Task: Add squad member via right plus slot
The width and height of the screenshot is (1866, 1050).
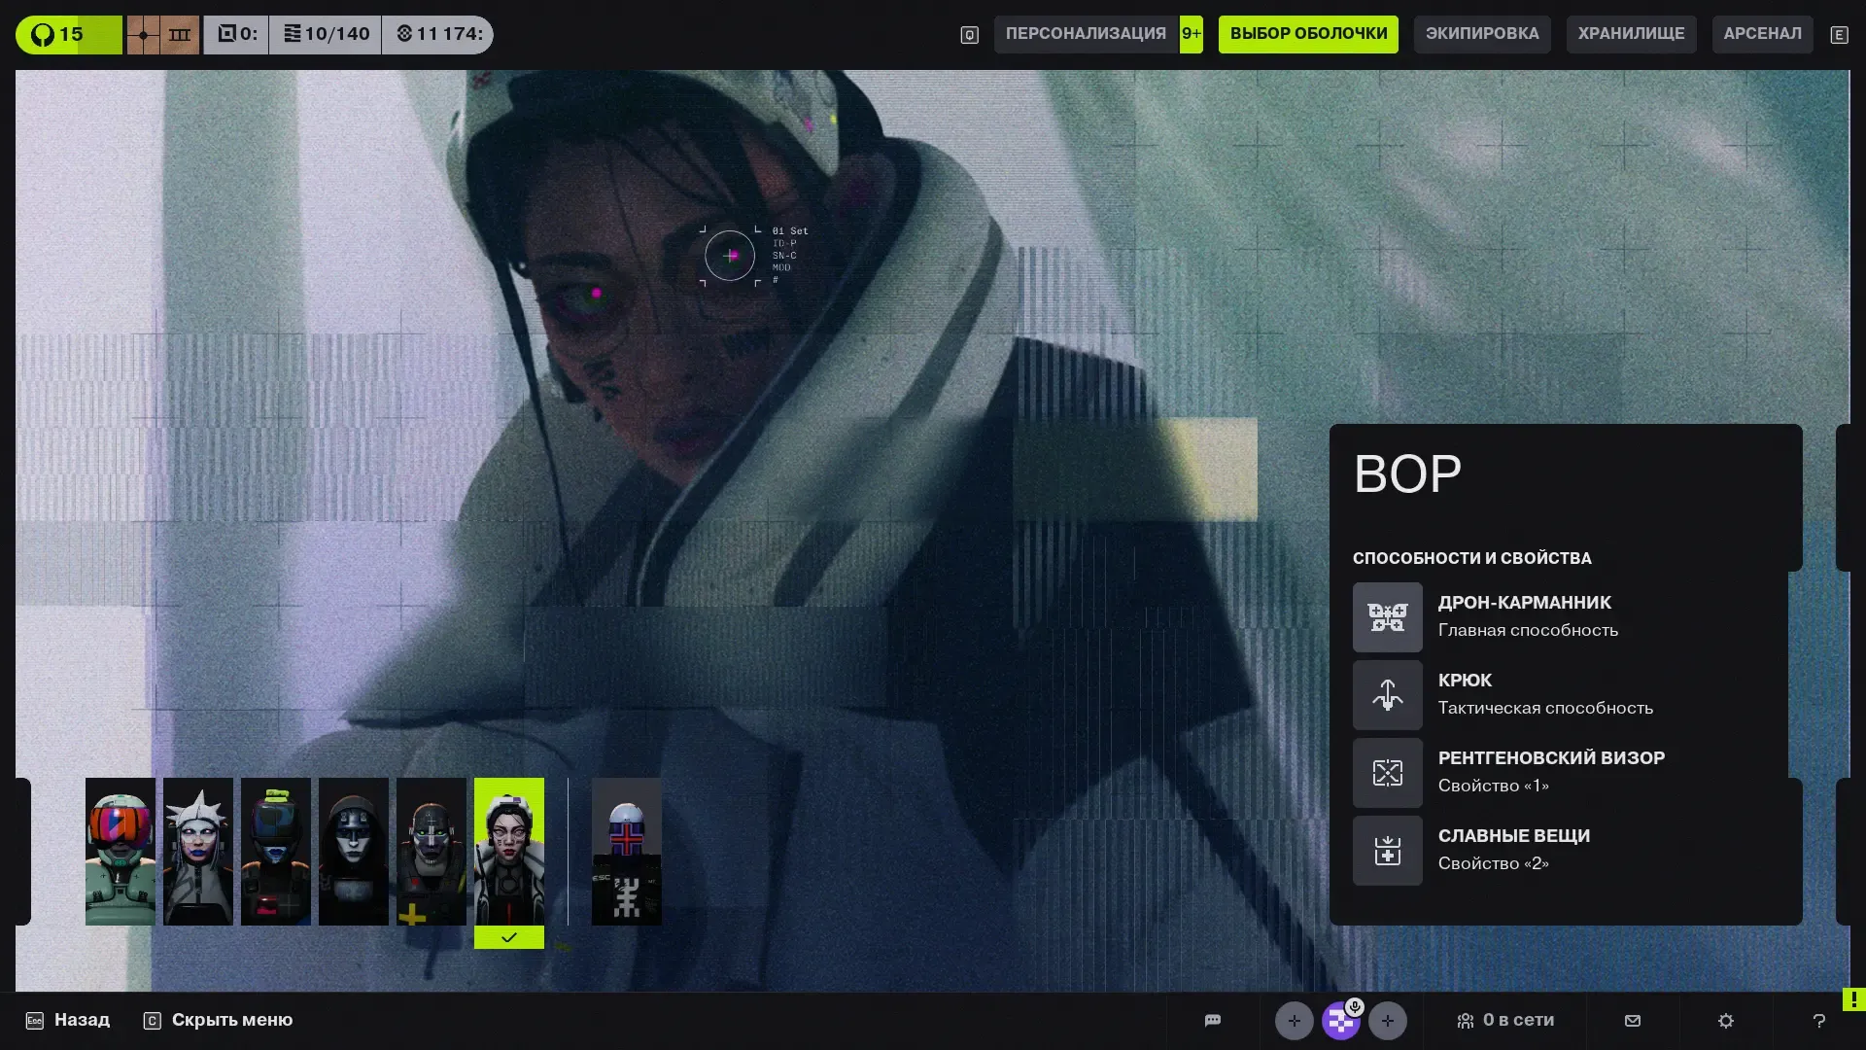Action: [x=1387, y=1021]
